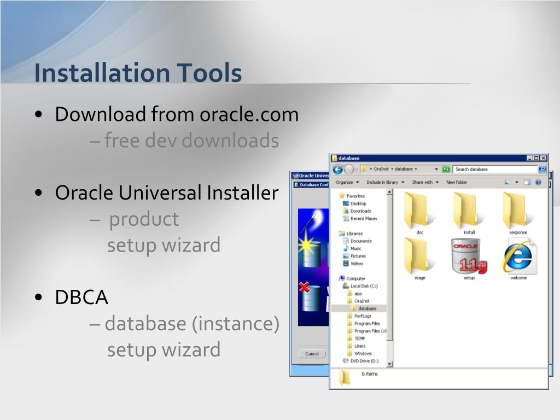Screen dimensions: 560x420
Task: Toggle the preview pane icon
Action: [527, 183]
